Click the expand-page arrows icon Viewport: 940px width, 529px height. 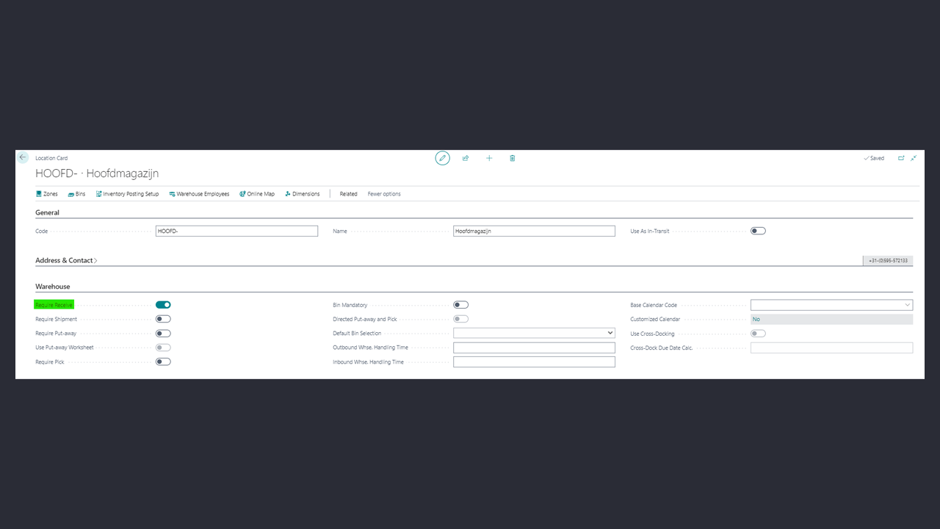tap(914, 158)
